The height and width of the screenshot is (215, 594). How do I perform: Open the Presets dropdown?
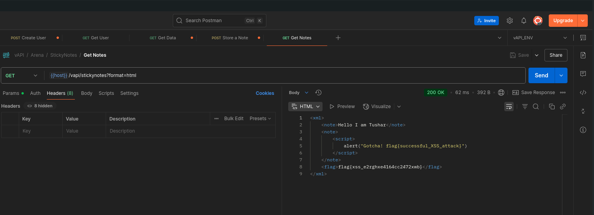pyautogui.click(x=260, y=119)
